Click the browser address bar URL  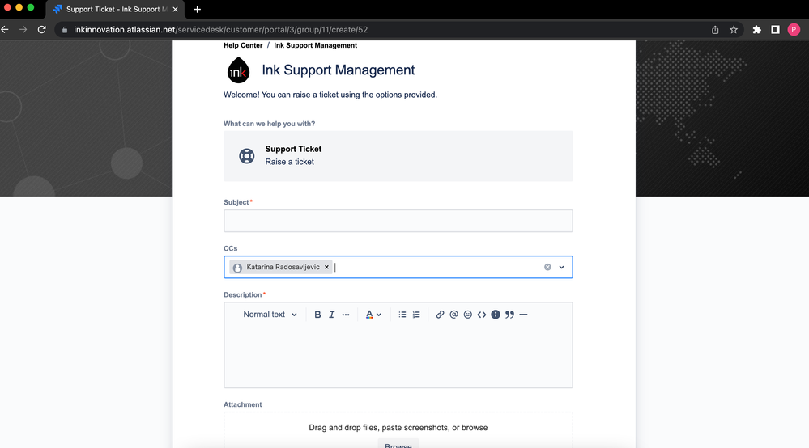click(221, 30)
